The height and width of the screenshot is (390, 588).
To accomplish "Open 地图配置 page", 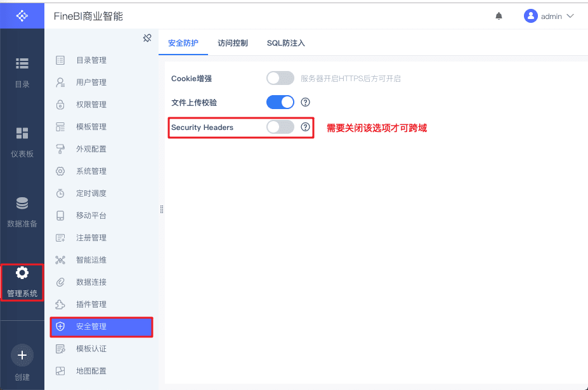I will (91, 371).
